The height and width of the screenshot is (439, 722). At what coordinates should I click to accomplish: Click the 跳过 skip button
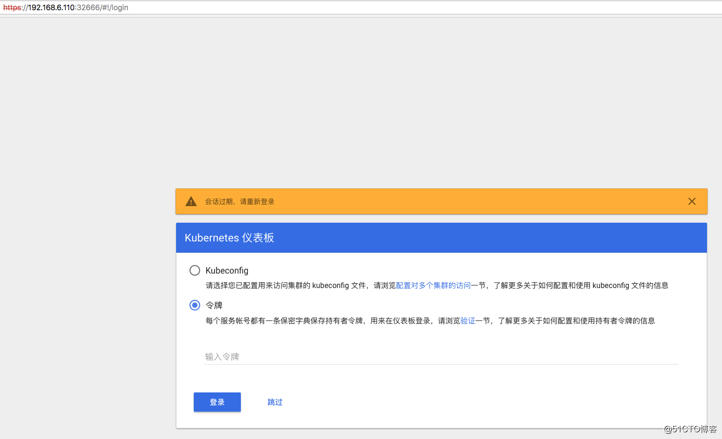pyautogui.click(x=275, y=402)
